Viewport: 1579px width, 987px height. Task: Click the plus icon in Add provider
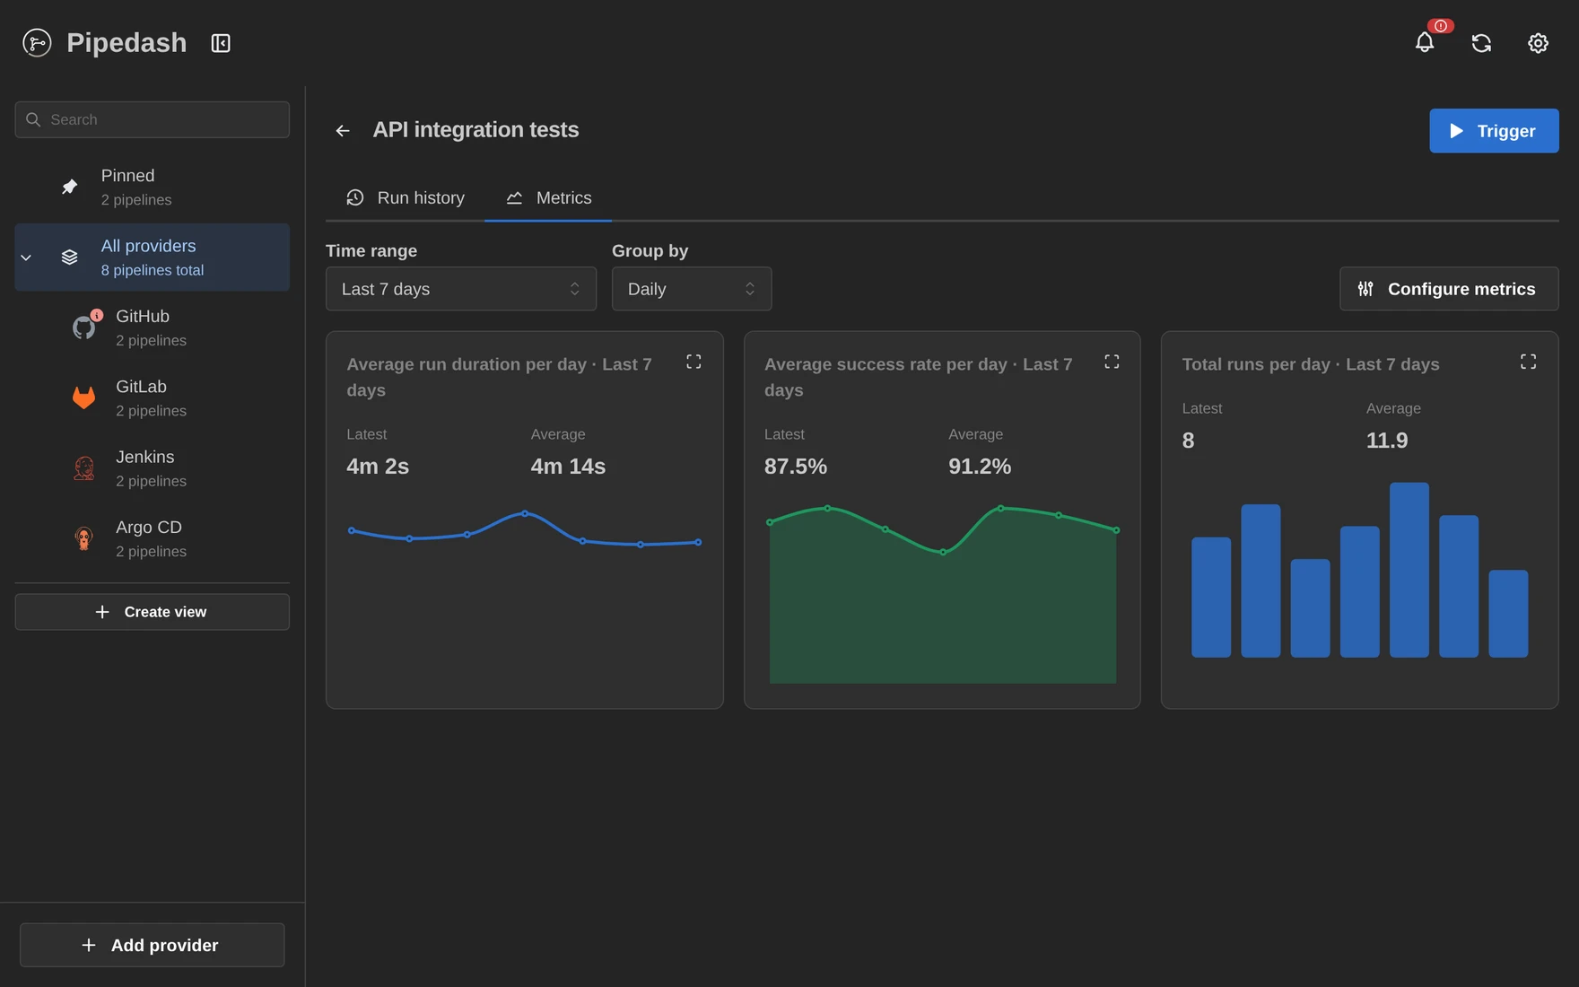click(x=89, y=945)
